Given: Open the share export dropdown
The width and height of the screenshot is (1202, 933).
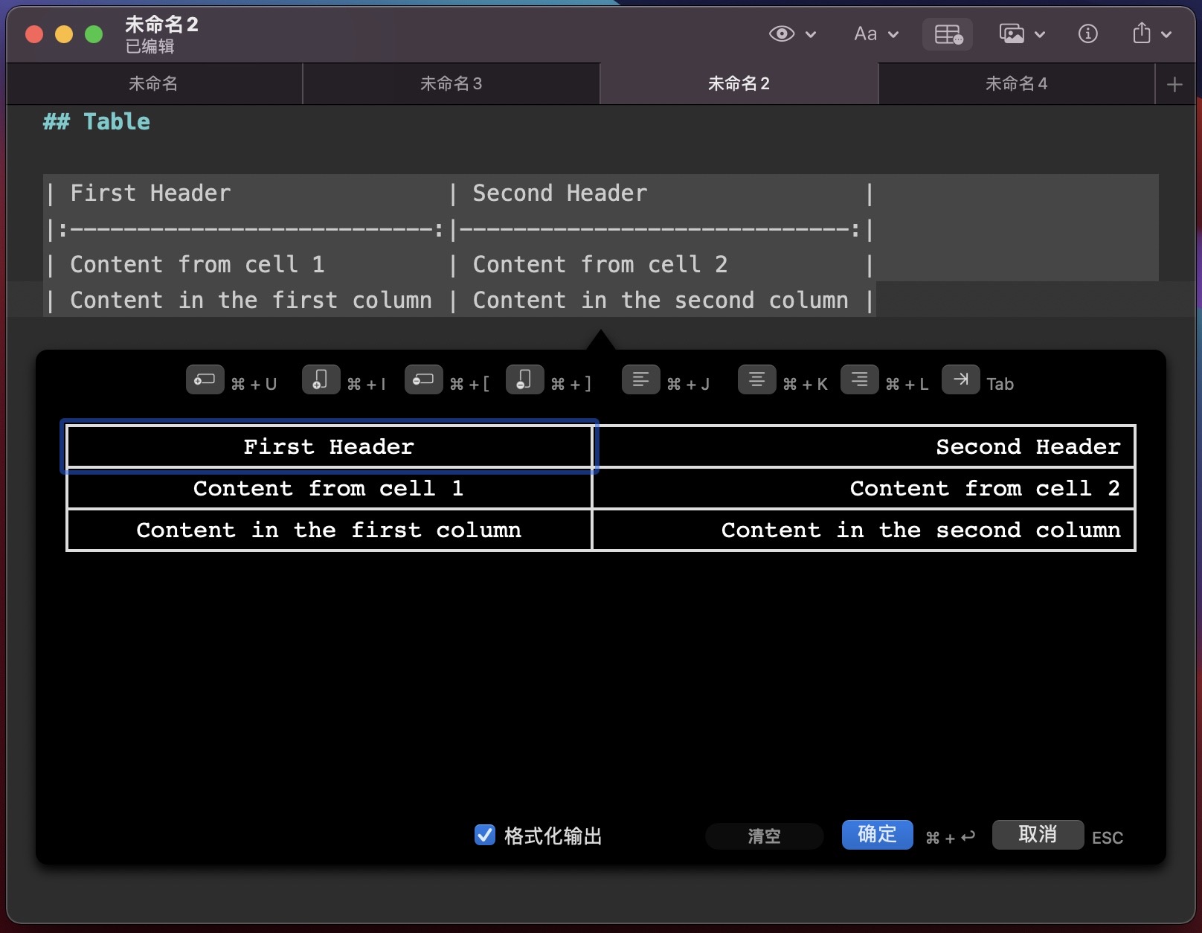Looking at the screenshot, I should click(1151, 34).
